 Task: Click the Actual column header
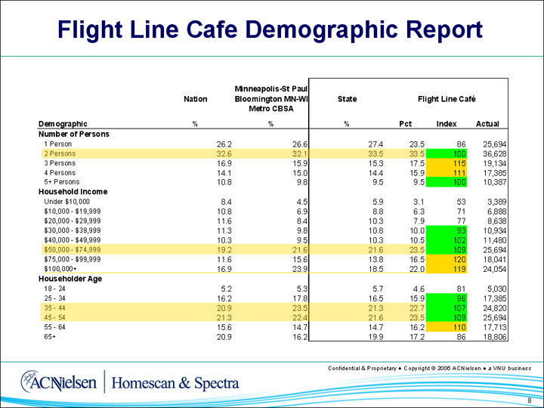[487, 124]
